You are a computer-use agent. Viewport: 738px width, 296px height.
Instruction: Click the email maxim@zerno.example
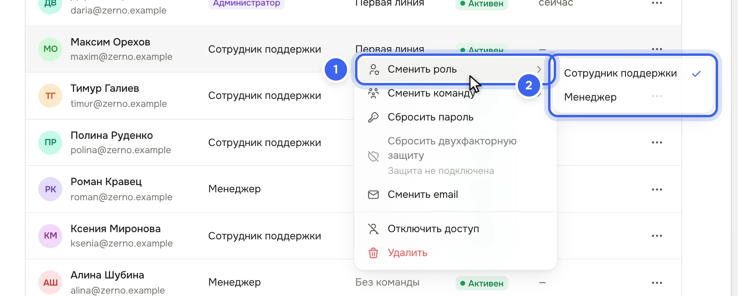point(122,57)
